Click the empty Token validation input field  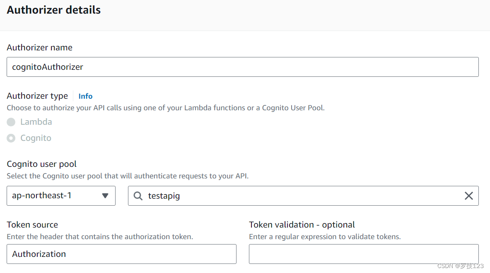(363, 254)
